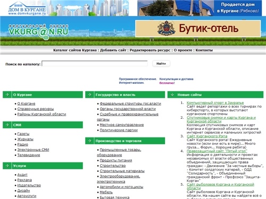Open Контакты menu item
266x199 pixels.
(204, 50)
